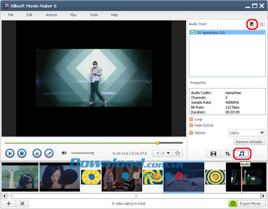
Task: Open the Play menu
Action: tap(73, 15)
